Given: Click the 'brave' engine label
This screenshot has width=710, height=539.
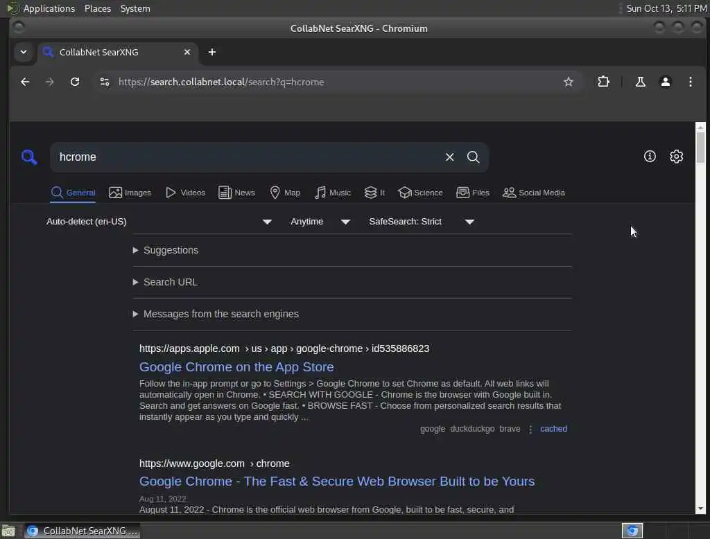Looking at the screenshot, I should point(510,429).
